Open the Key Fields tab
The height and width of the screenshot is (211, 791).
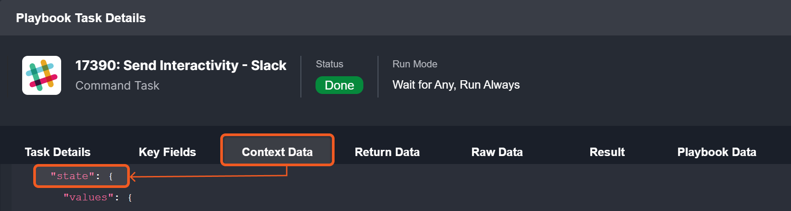pos(167,152)
